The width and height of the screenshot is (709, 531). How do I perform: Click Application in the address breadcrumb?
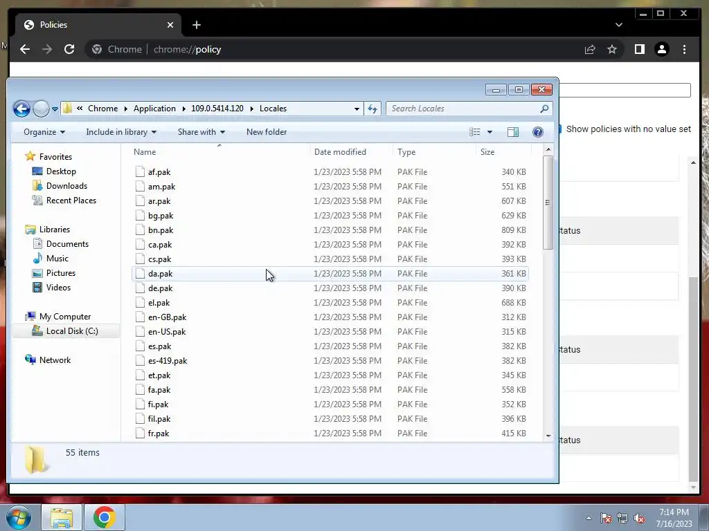(x=154, y=109)
